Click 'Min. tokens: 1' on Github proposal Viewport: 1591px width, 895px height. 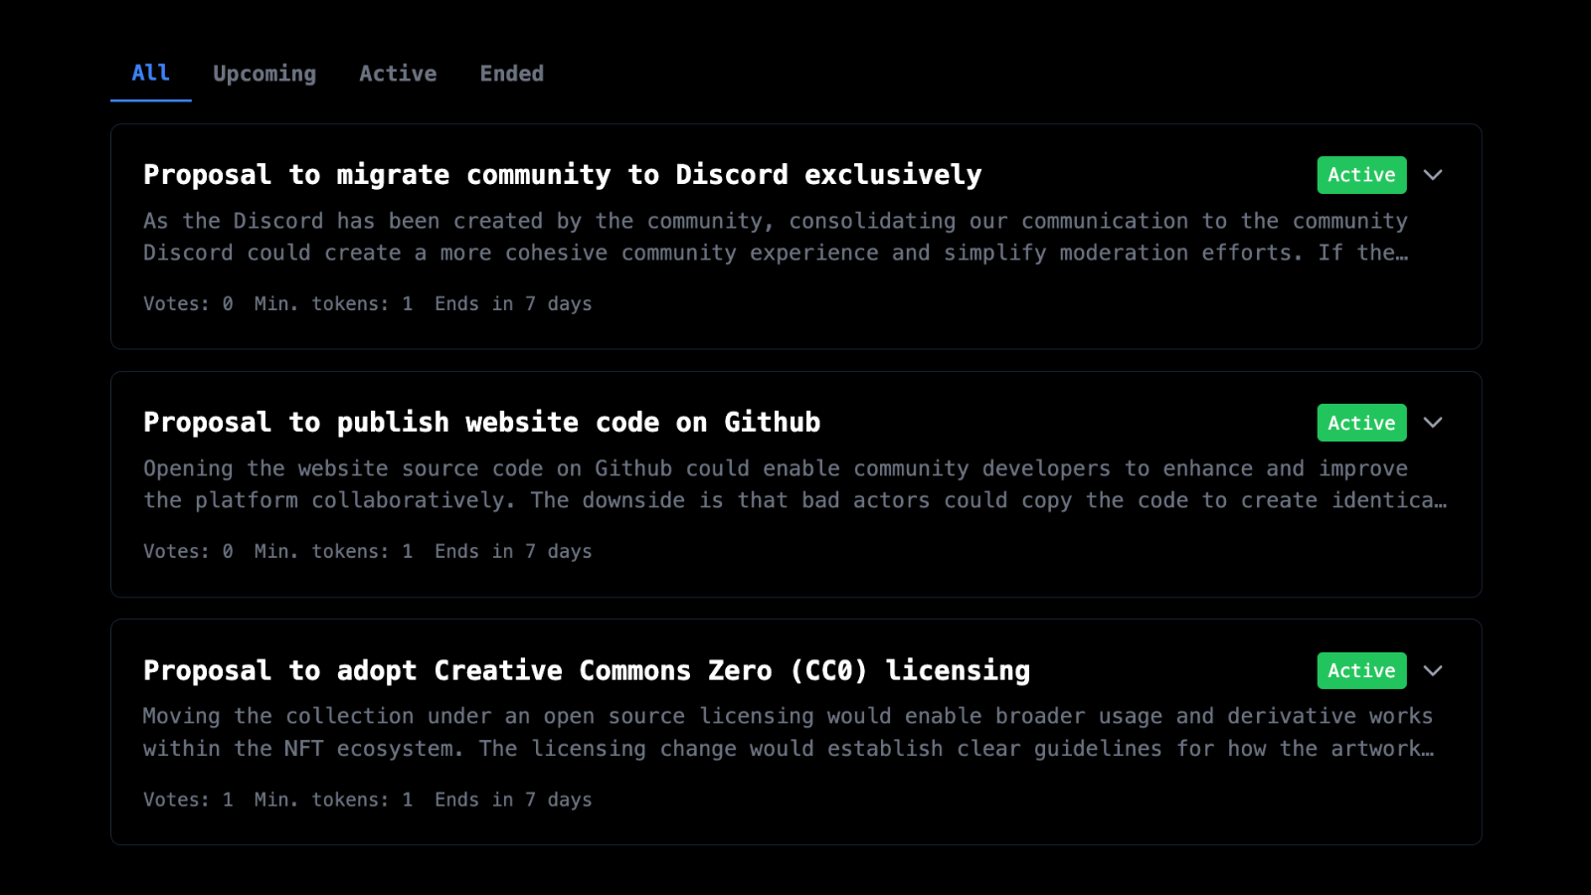[333, 552]
